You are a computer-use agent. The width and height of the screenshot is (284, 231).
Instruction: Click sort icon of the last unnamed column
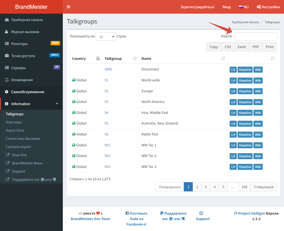[x=273, y=58]
